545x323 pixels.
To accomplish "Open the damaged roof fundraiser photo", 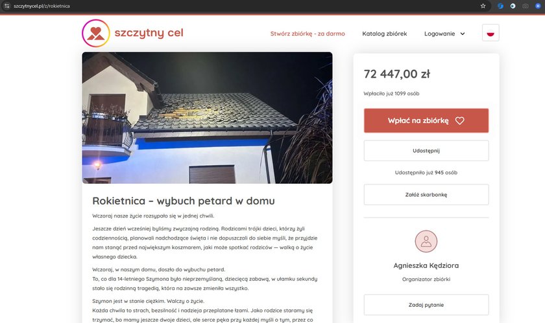I will click(x=207, y=118).
